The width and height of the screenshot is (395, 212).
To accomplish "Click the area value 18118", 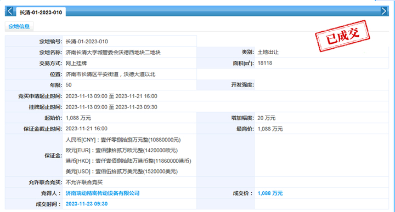I will 265,63.
